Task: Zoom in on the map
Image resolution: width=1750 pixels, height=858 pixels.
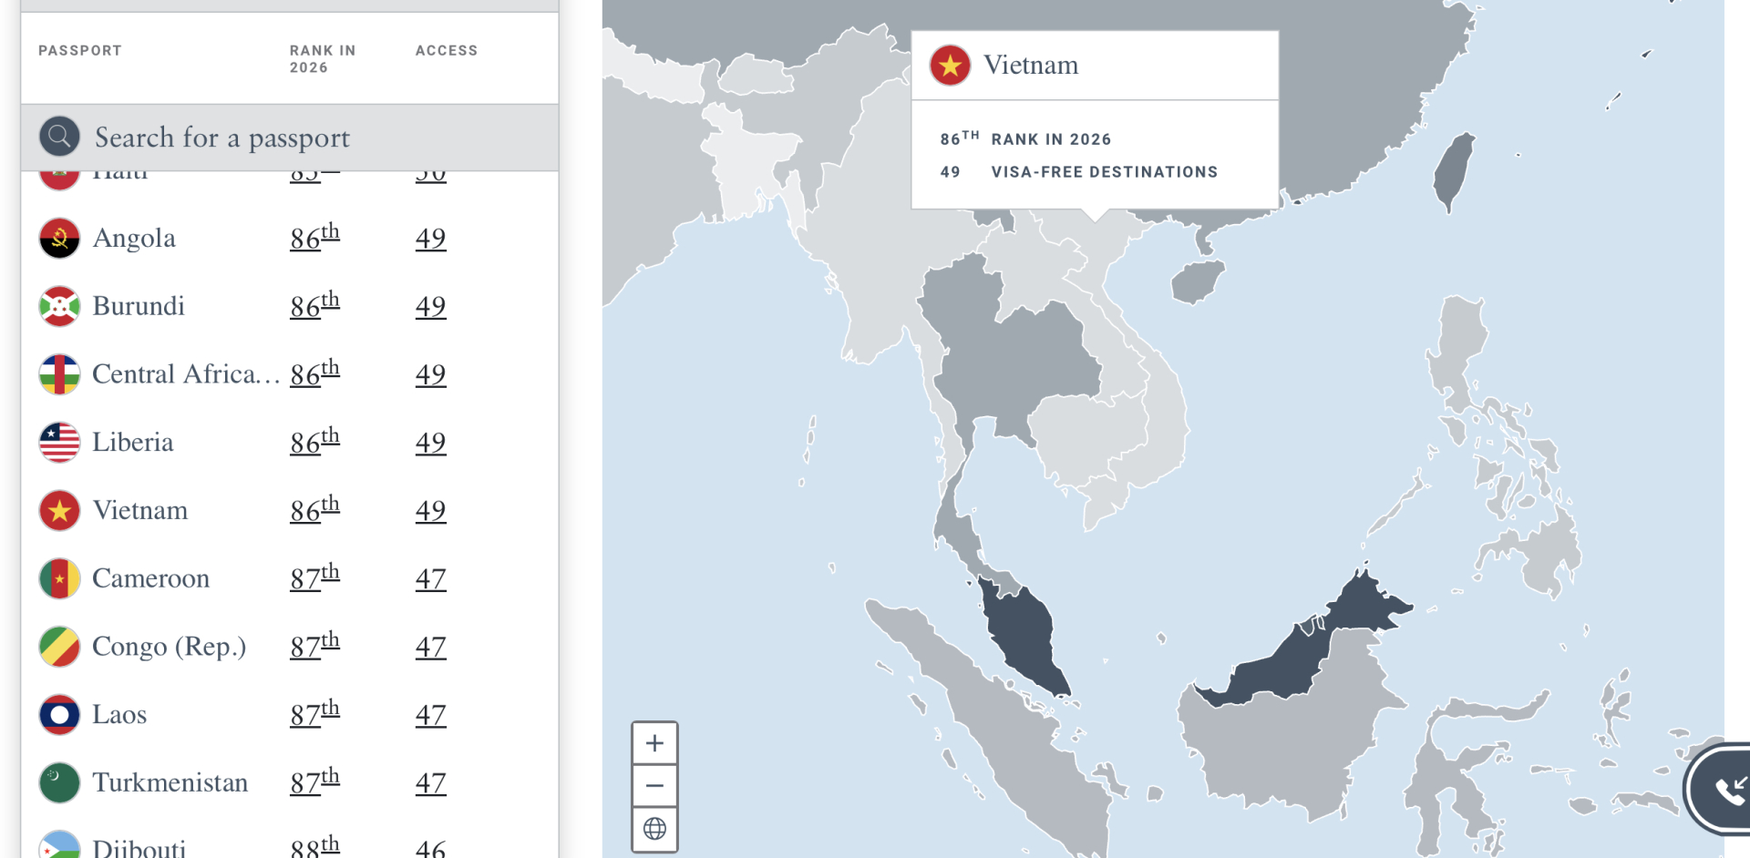Action: [x=654, y=743]
